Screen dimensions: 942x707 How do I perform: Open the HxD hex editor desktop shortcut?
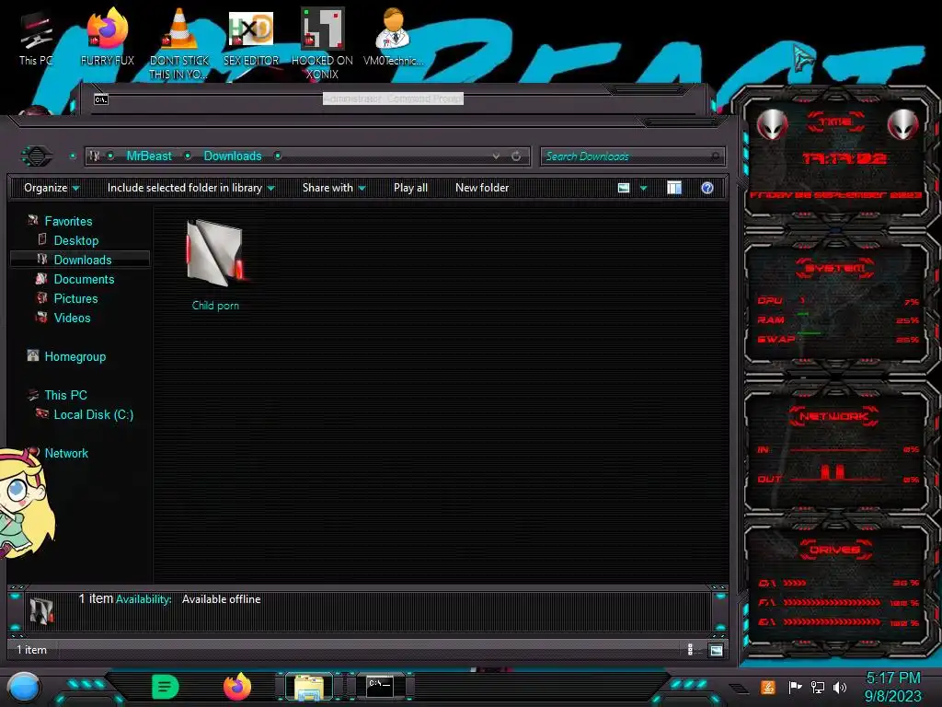251,37
